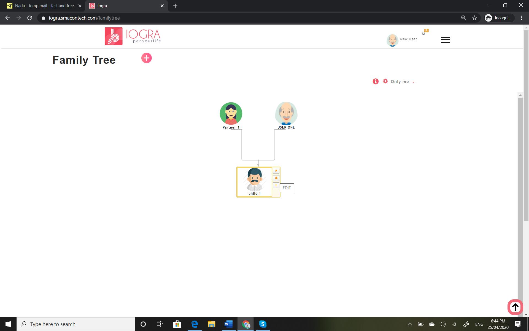529x331 pixels.
Task: Bookmark this page with the star
Action: click(x=474, y=18)
